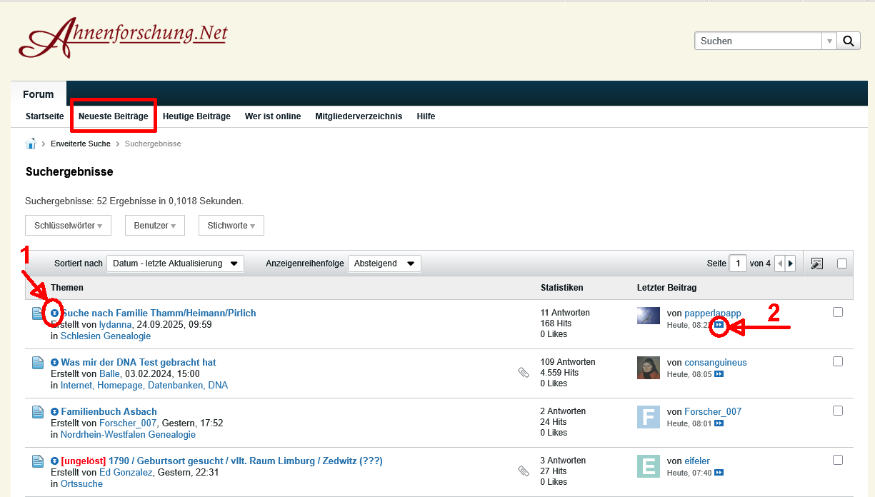Image resolution: width=875 pixels, height=497 pixels.
Task: Check the box for Suche nach Familie Thamm thread
Action: (838, 312)
